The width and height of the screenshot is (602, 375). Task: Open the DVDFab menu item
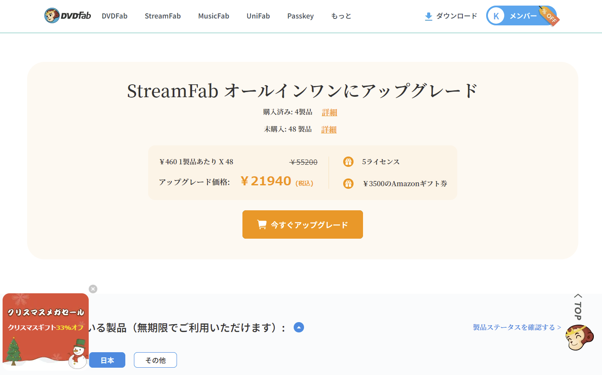point(115,16)
